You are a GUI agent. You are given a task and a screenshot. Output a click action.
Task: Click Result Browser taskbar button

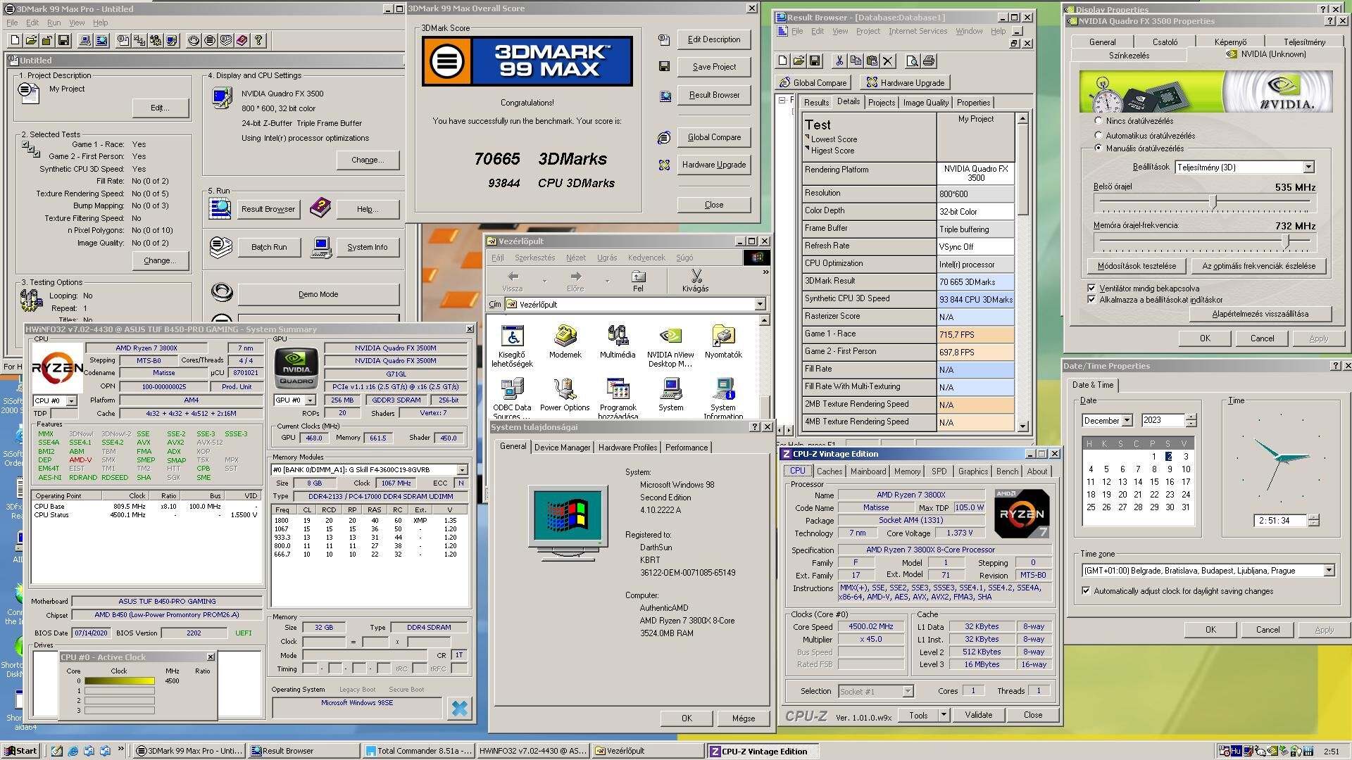(x=303, y=751)
